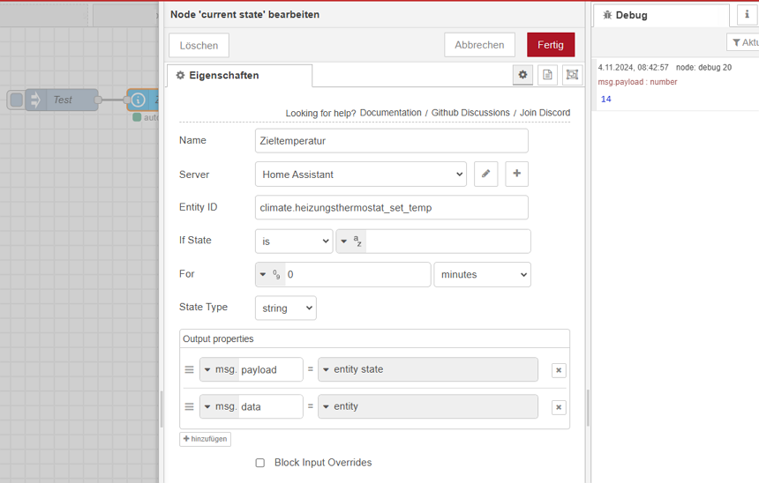Remove msg.payload output property row
Image resolution: width=759 pixels, height=483 pixels.
click(559, 370)
